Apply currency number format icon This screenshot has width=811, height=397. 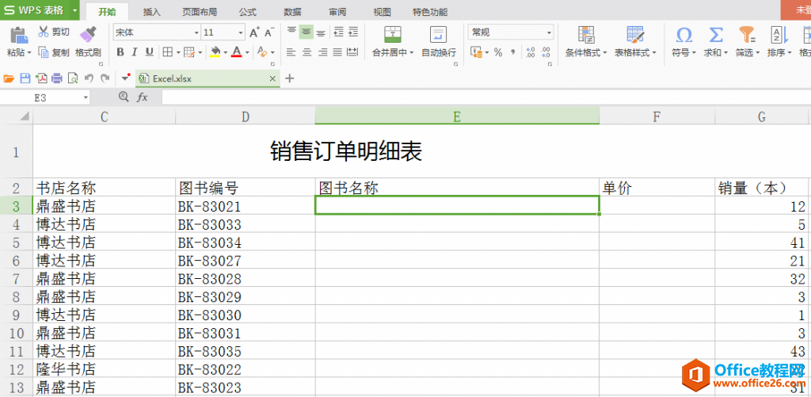click(x=476, y=52)
